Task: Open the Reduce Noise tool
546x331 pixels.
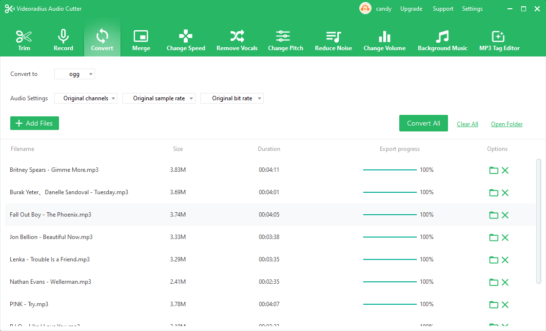Action: [333, 41]
